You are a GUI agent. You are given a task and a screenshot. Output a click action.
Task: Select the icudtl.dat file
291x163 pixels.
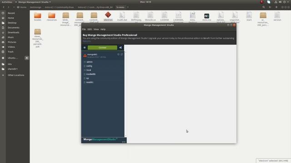122,16
